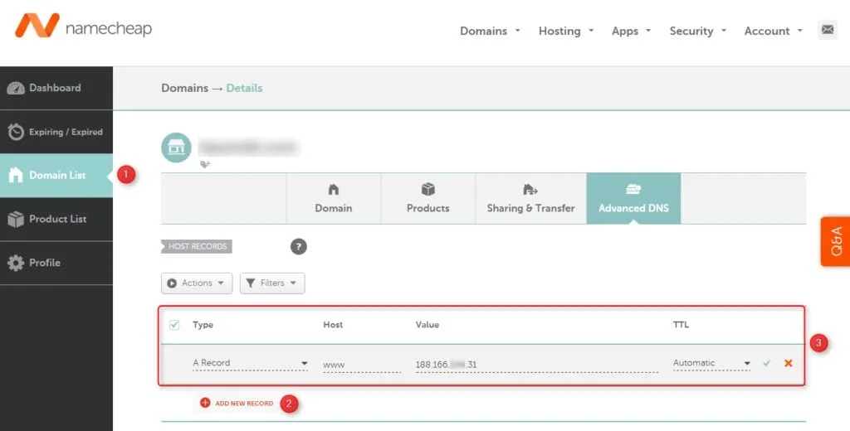Open the A Record type dropdown
The height and width of the screenshot is (431, 850).
251,363
